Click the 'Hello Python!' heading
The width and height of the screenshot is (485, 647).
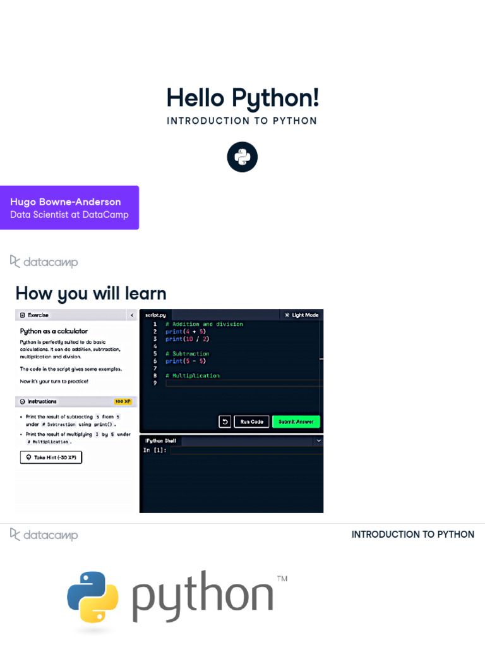(x=242, y=98)
